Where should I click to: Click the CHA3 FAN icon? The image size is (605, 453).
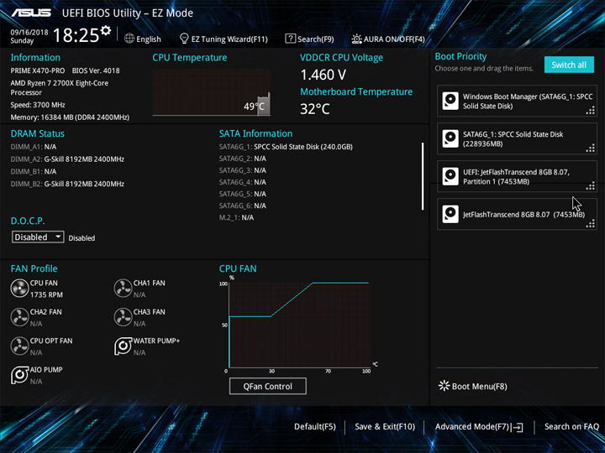tap(123, 317)
